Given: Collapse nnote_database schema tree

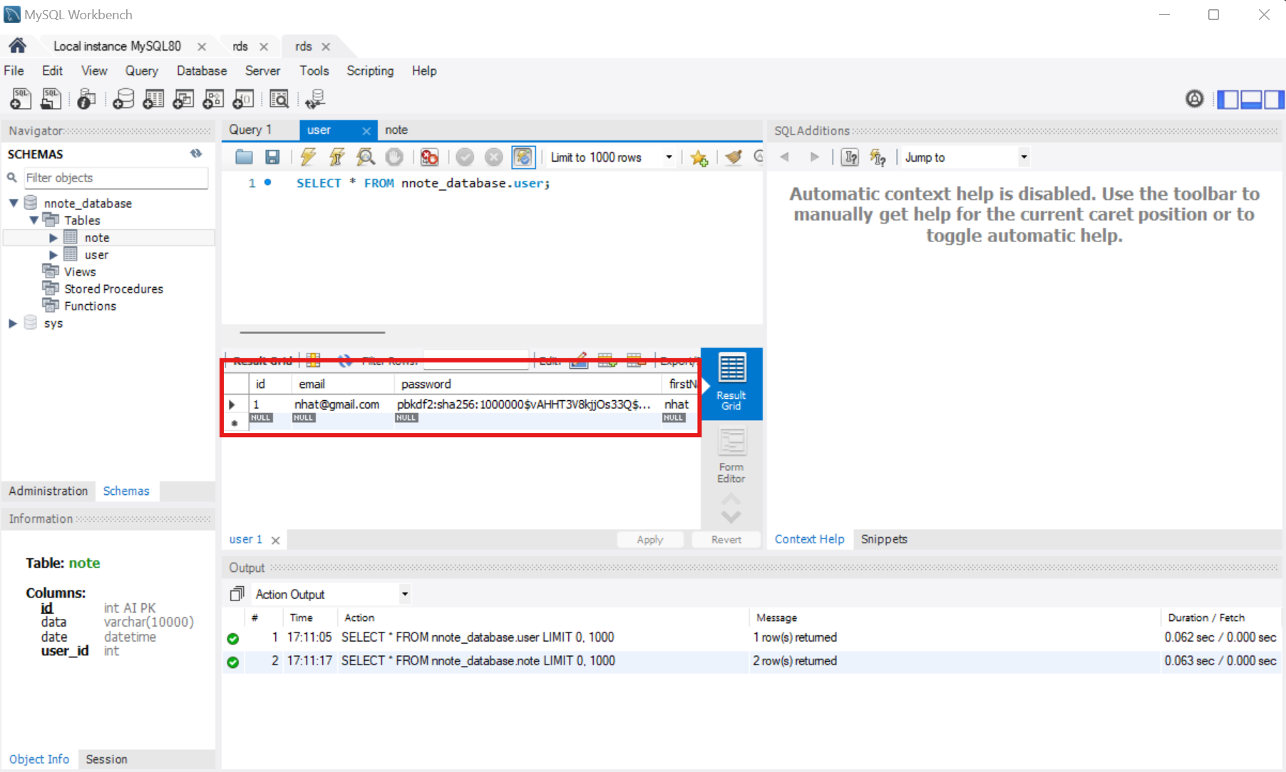Looking at the screenshot, I should point(14,203).
